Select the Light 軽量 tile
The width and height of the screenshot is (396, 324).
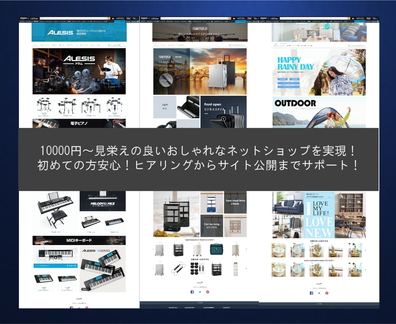click(x=165, y=107)
